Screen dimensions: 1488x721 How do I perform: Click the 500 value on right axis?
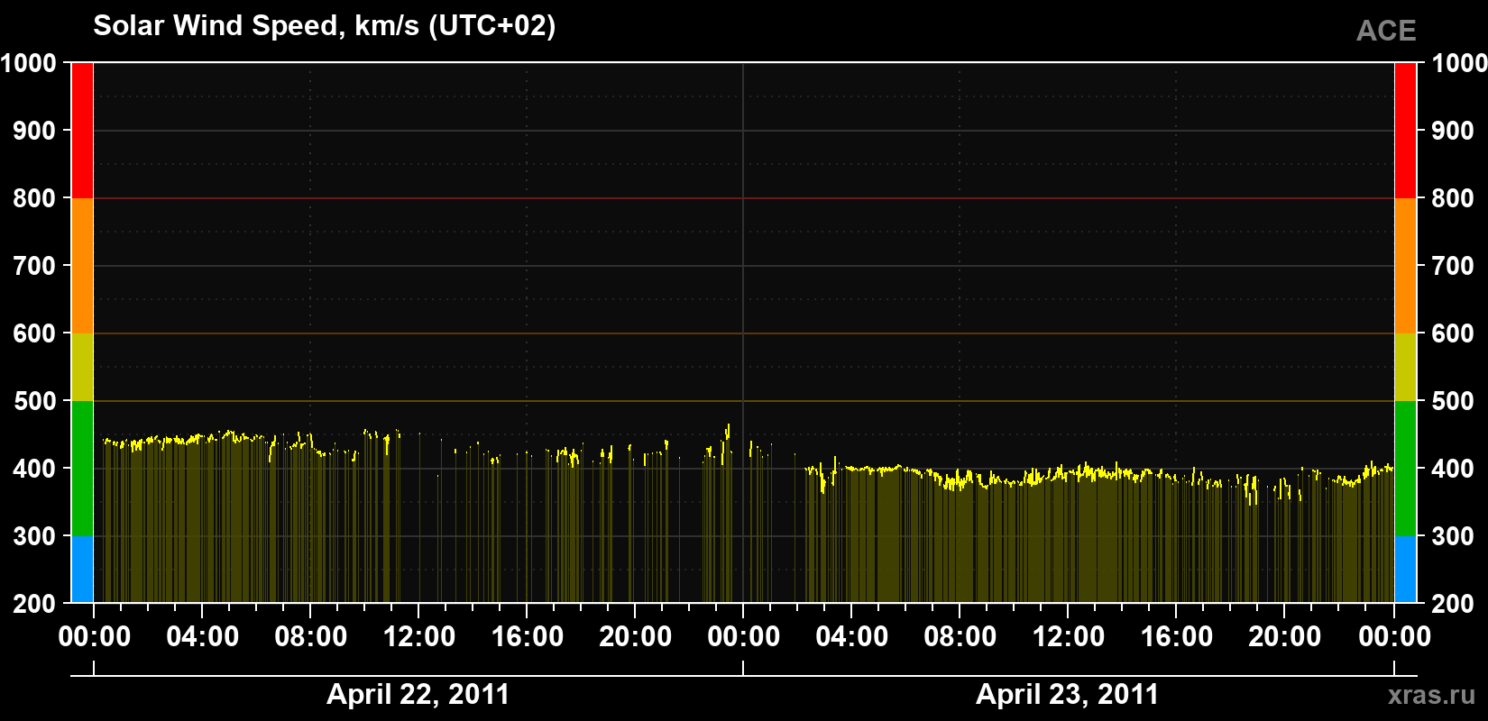[1453, 401]
